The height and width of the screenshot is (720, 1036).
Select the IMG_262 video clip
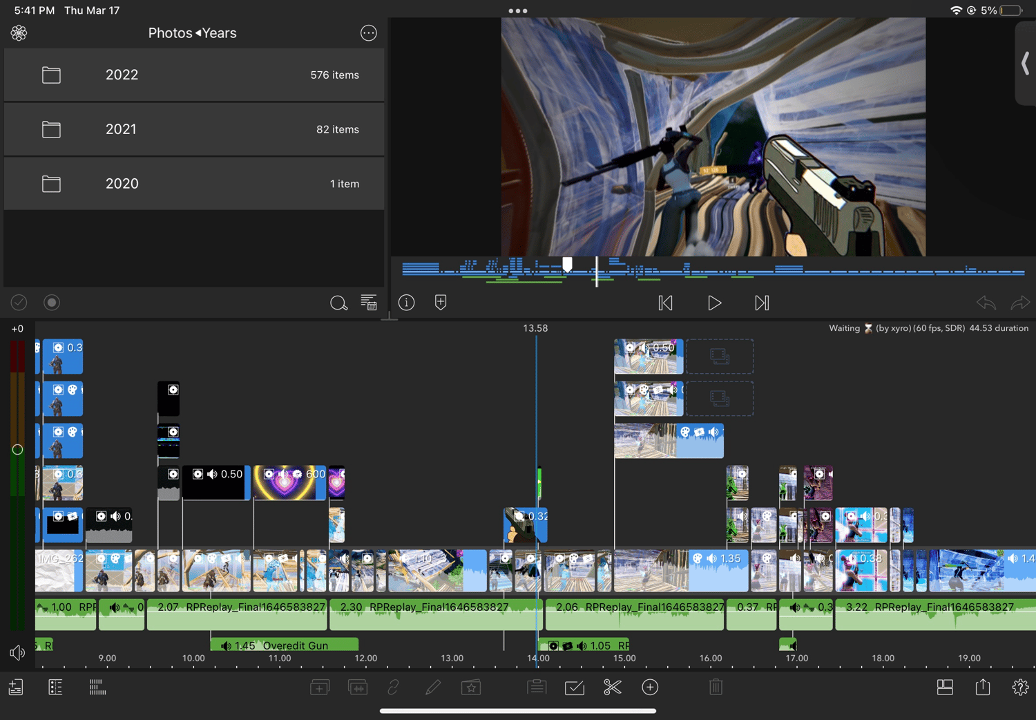(x=59, y=571)
